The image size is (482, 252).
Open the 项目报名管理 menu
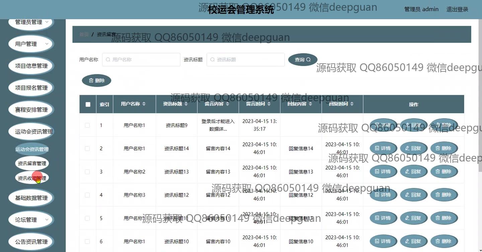31,88
